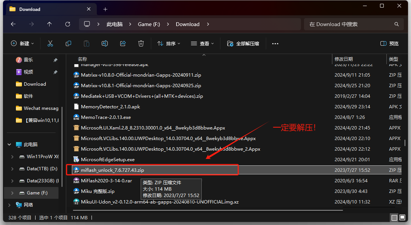Open a new tab with plus button
Image resolution: width=411 pixels, height=225 pixels.
105,9
